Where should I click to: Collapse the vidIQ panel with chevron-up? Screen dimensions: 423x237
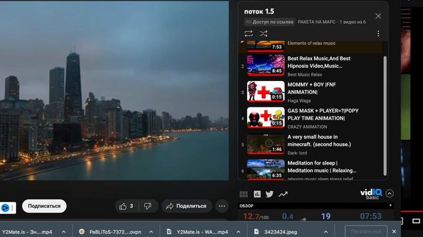tap(389, 194)
